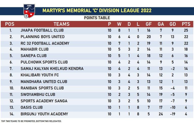This screenshot has width=194, height=125.
Task: Select Samaj Kalyan Khelkud Kendra name
Action: pyautogui.click(x=52, y=69)
